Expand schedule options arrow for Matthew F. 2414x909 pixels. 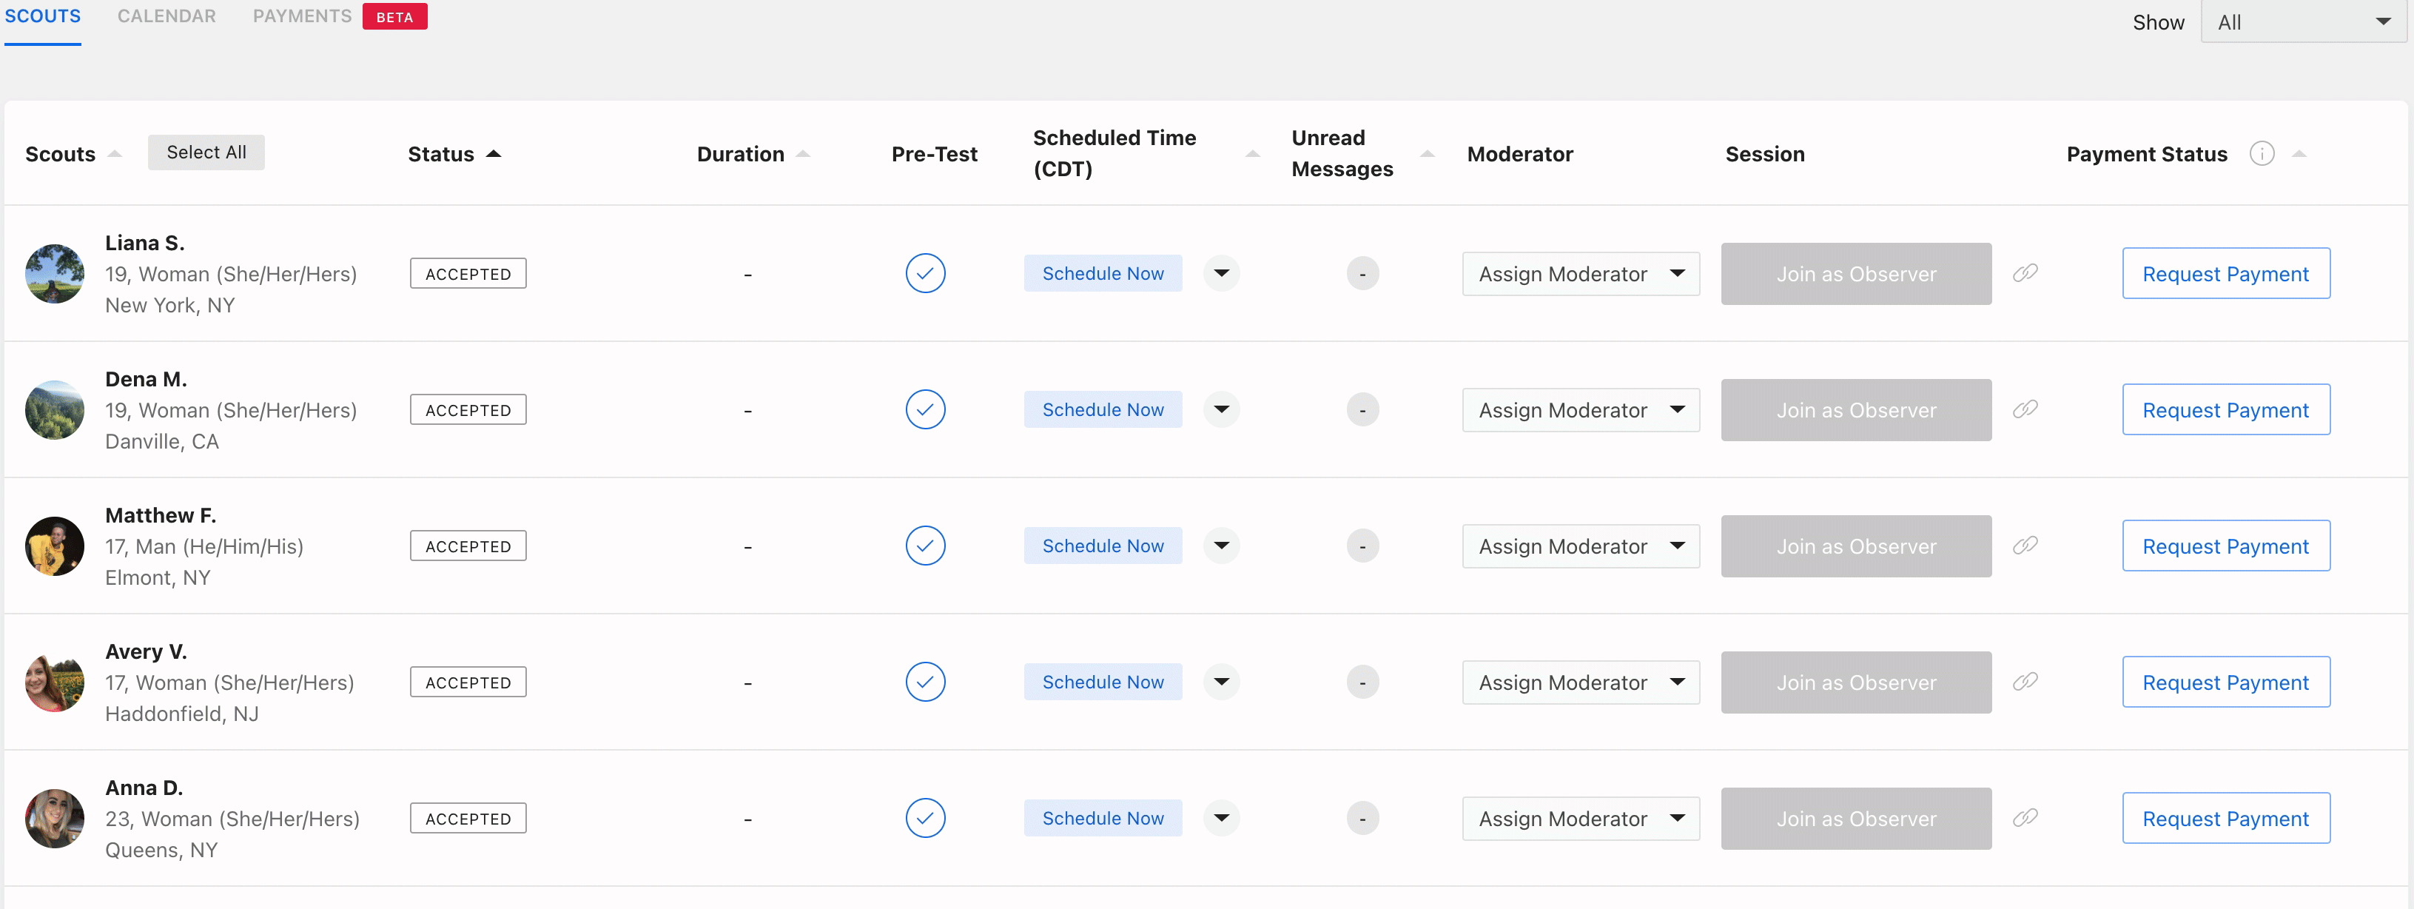point(1221,546)
